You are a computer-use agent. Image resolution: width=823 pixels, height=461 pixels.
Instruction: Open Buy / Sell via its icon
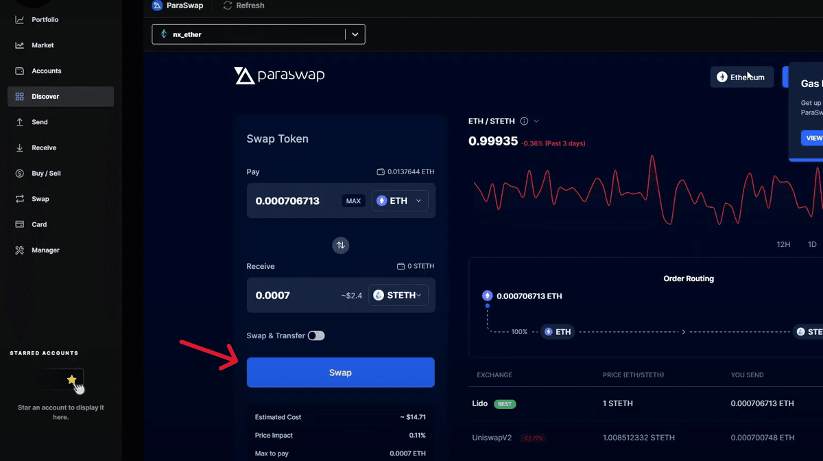[x=20, y=173]
